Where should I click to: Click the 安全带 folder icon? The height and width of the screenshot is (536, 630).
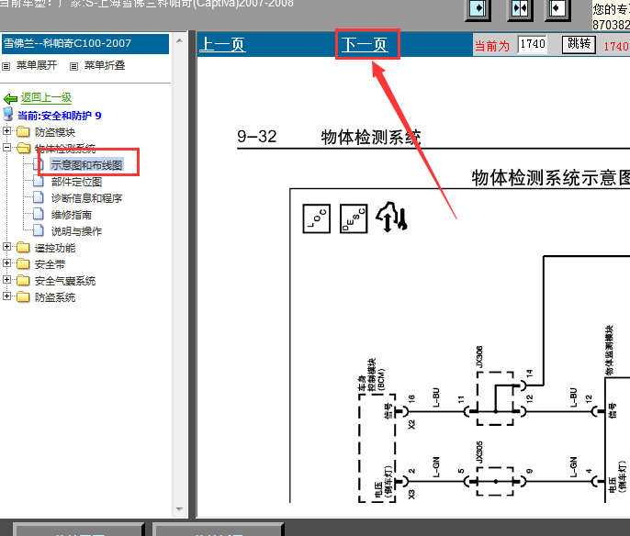click(x=23, y=263)
